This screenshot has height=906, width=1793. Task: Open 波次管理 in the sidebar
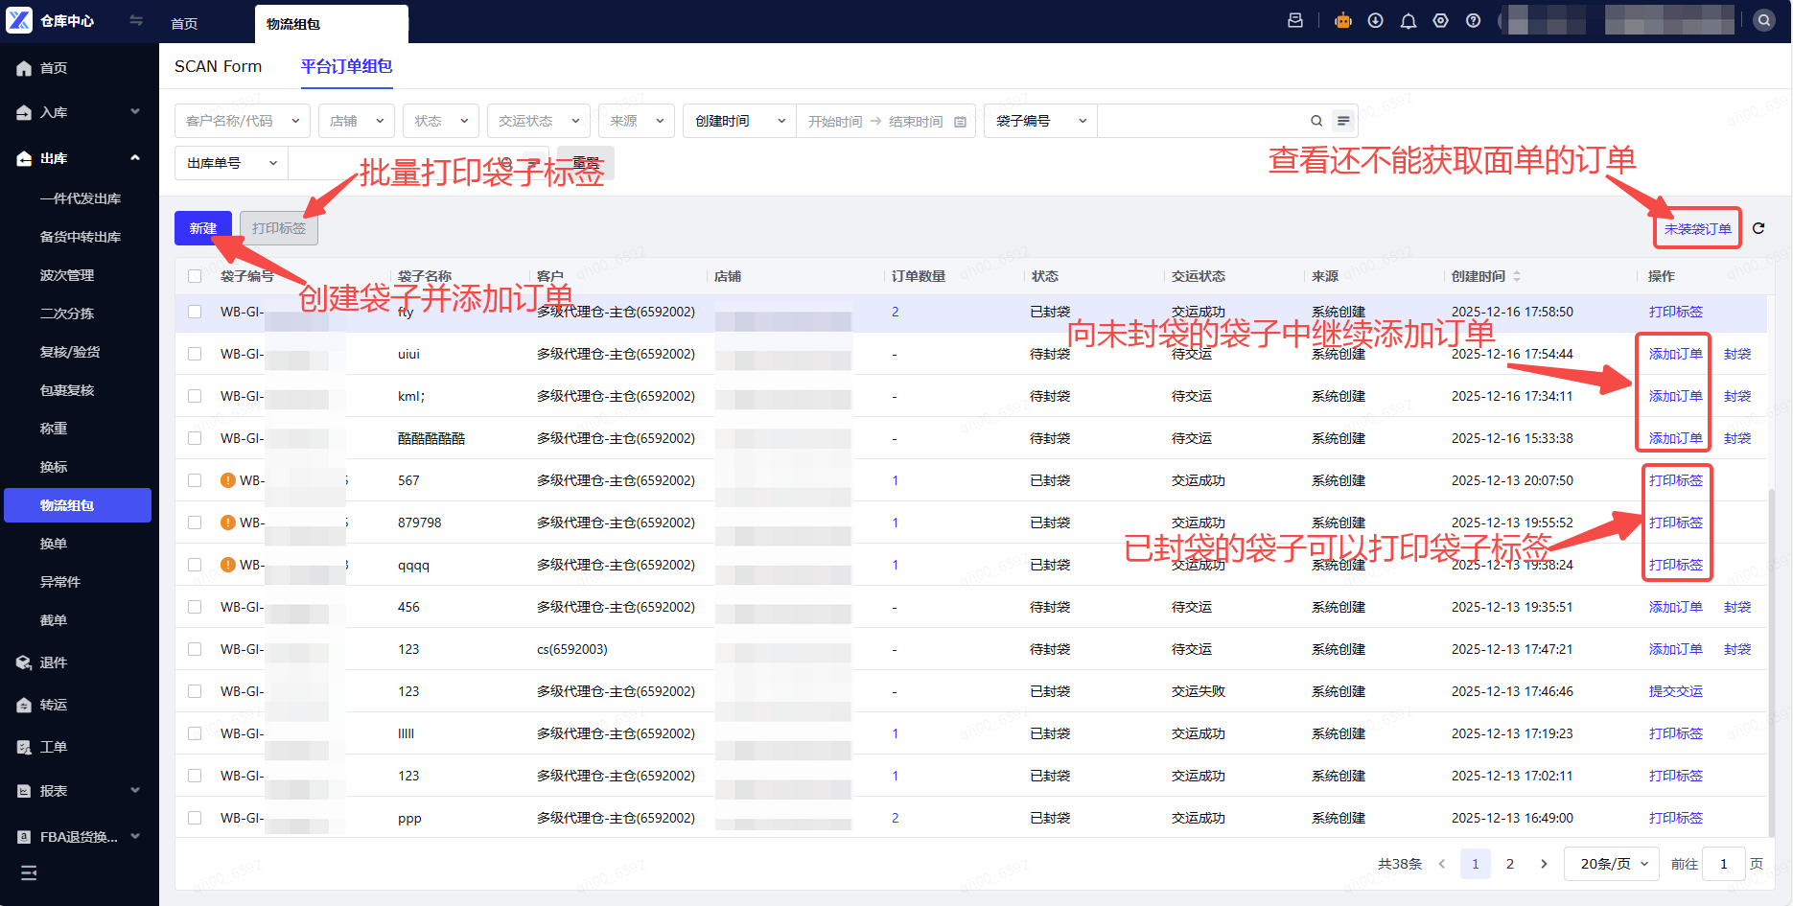pos(67,275)
